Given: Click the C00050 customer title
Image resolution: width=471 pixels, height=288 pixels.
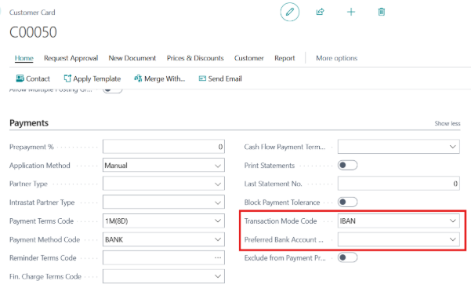Looking at the screenshot, I should coord(33,32).
